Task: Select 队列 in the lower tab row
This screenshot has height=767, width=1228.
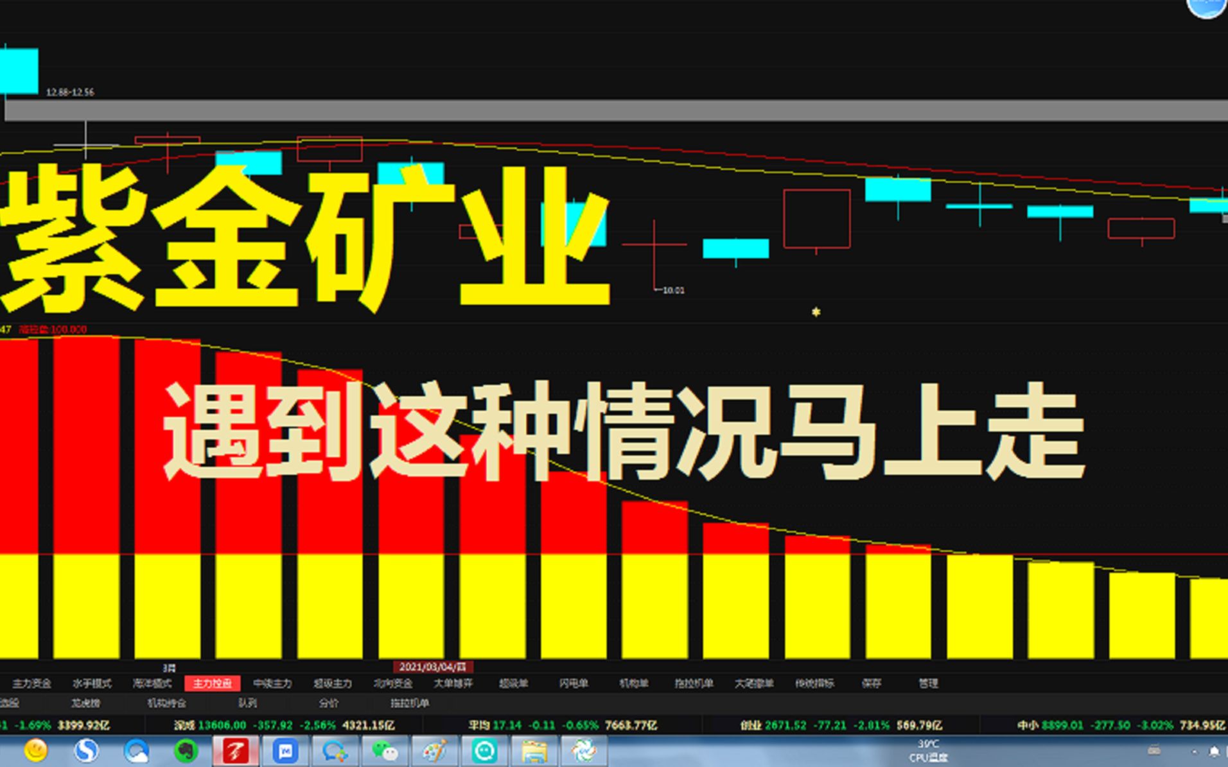Action: point(247,703)
